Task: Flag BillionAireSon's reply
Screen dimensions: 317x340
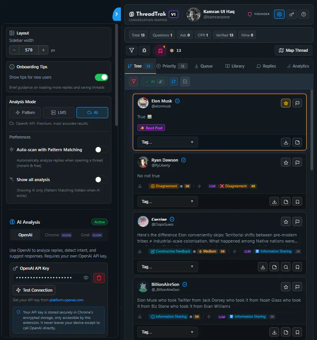Action: (x=297, y=287)
